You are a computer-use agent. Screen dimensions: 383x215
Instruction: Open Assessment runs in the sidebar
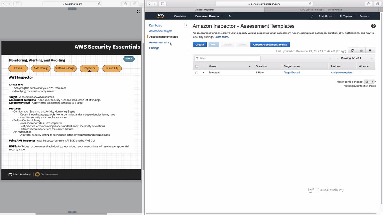tap(159, 42)
